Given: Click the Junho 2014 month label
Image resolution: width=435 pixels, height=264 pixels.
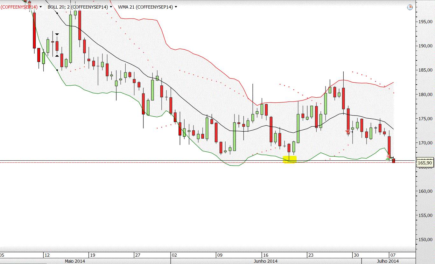Looking at the screenshot, I should [x=266, y=261].
